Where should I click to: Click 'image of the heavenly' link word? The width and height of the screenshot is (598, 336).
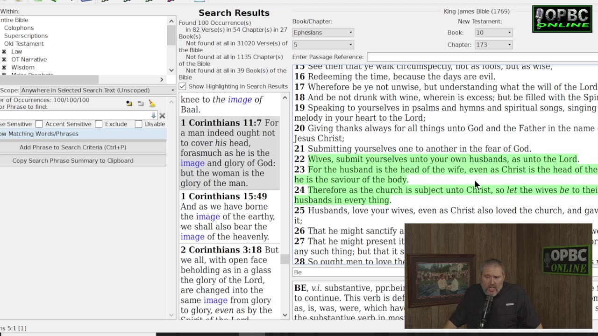(x=192, y=237)
